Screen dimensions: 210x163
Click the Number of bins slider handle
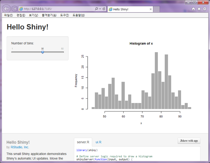coord(43,52)
